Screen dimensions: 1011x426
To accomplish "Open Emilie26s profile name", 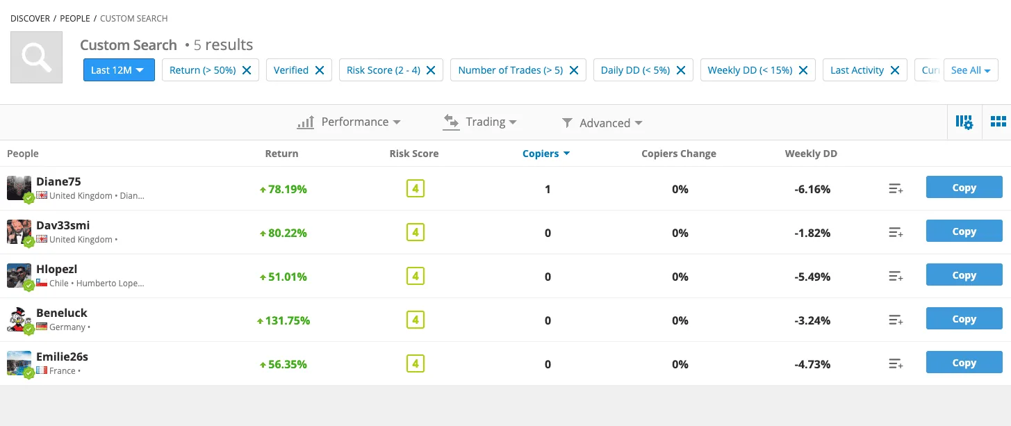I will (x=63, y=357).
